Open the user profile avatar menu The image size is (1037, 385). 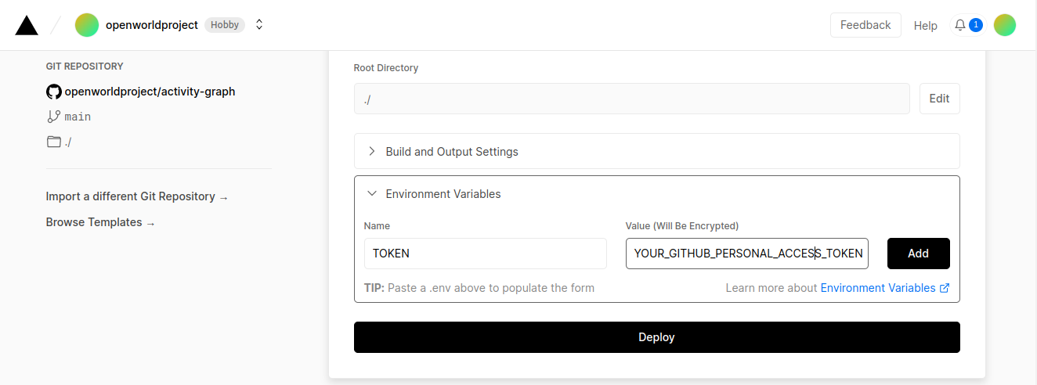(1004, 25)
